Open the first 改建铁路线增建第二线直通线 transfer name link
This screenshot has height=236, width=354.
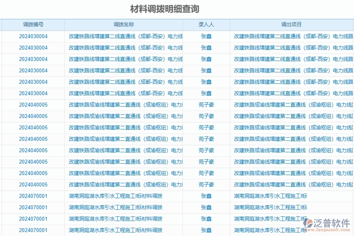coord(124,36)
